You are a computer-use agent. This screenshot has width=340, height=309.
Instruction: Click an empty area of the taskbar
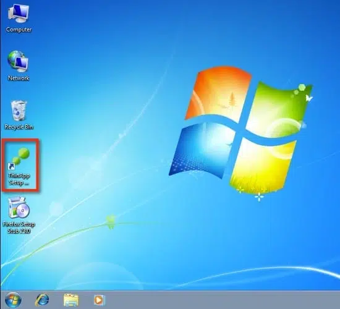pos(217,300)
